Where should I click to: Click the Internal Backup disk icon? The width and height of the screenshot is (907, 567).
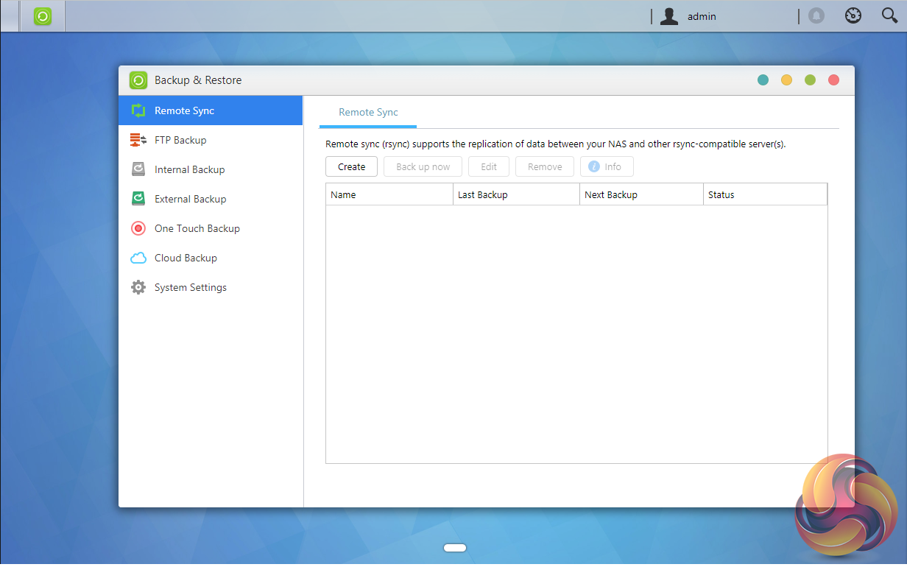[138, 169]
